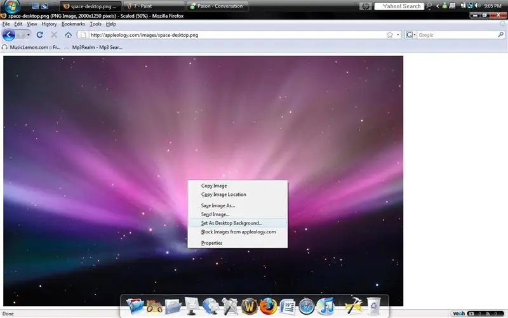Screen dimensions: 508x318
Task: Open the URL bar history dropdown arrow
Action: coord(398,35)
